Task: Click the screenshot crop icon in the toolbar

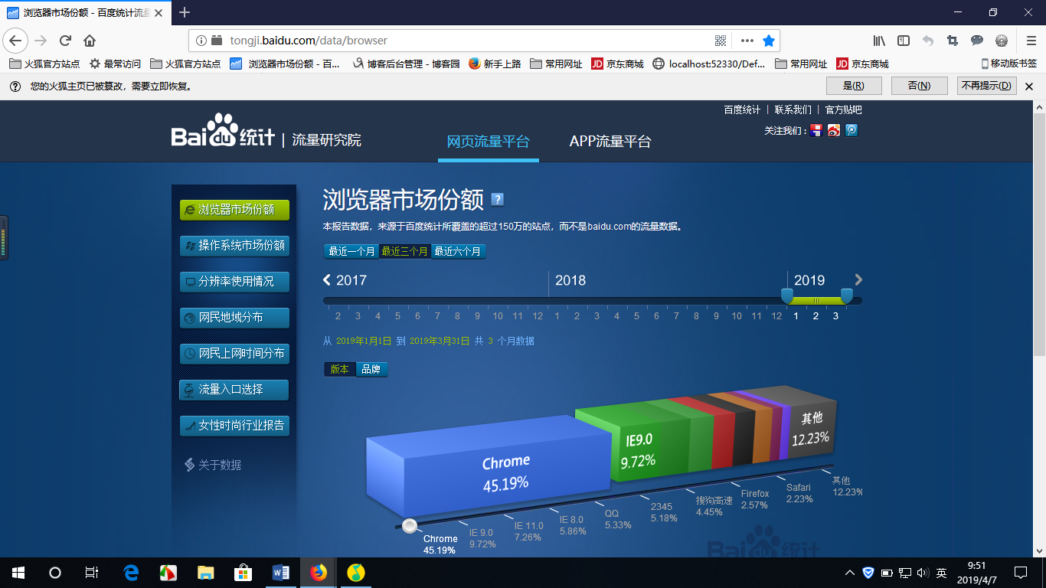Action: [x=953, y=41]
